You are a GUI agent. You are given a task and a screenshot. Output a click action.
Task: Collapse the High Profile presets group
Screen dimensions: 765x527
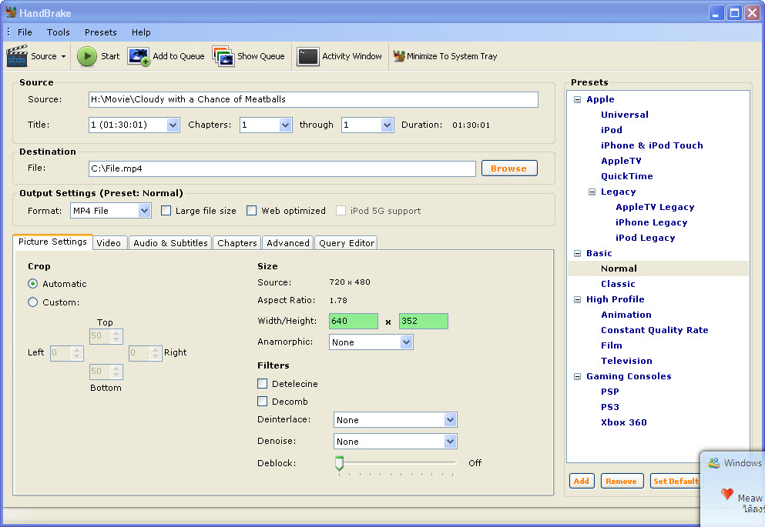577,299
